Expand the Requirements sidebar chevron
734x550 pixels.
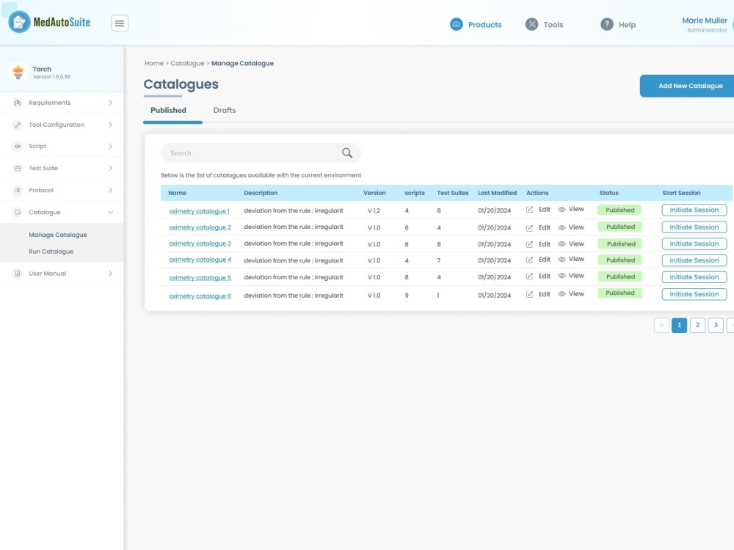[x=111, y=103]
